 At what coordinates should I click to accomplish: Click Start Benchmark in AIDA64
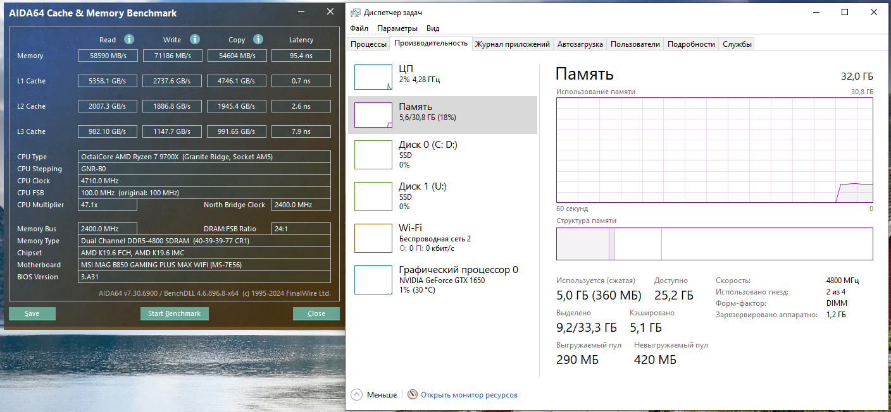(174, 313)
